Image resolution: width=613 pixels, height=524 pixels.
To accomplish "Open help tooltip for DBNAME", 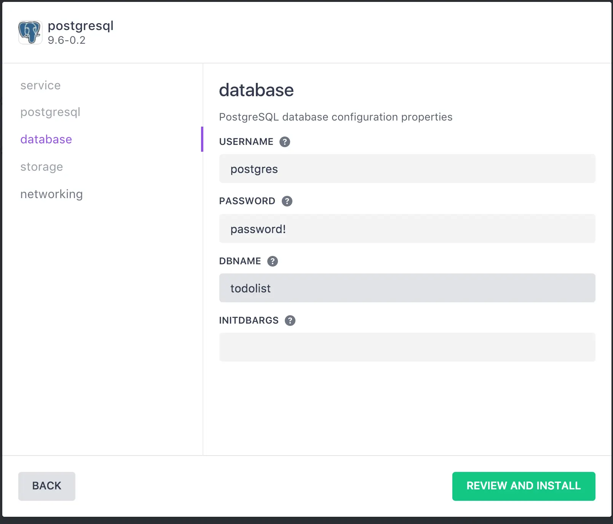I will (x=273, y=261).
